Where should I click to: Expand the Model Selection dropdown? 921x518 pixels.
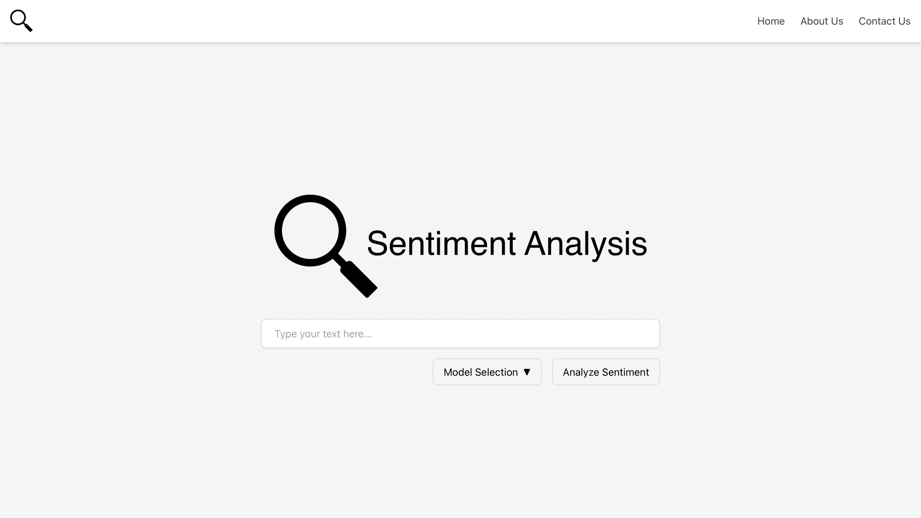(487, 372)
